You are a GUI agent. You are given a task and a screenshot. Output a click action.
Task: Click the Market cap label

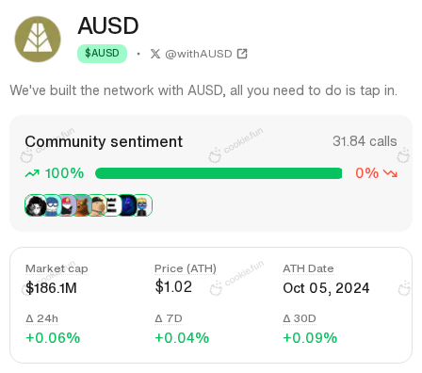pyautogui.click(x=57, y=268)
